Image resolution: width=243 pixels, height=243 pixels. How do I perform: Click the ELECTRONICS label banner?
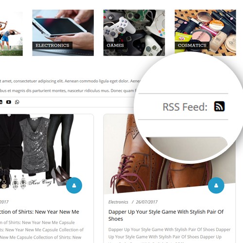tap(52, 45)
